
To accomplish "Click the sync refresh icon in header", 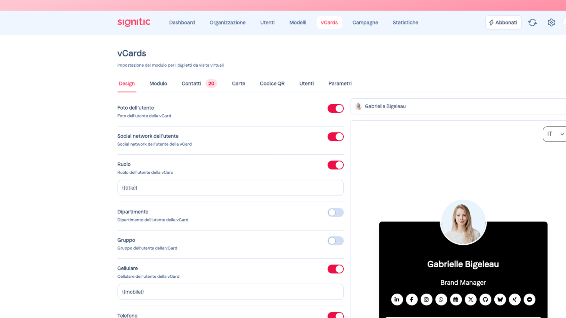I will [532, 22].
